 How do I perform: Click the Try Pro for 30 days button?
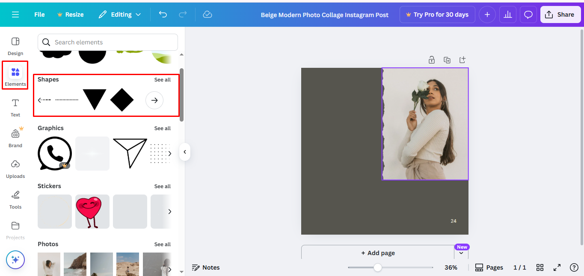click(x=437, y=14)
